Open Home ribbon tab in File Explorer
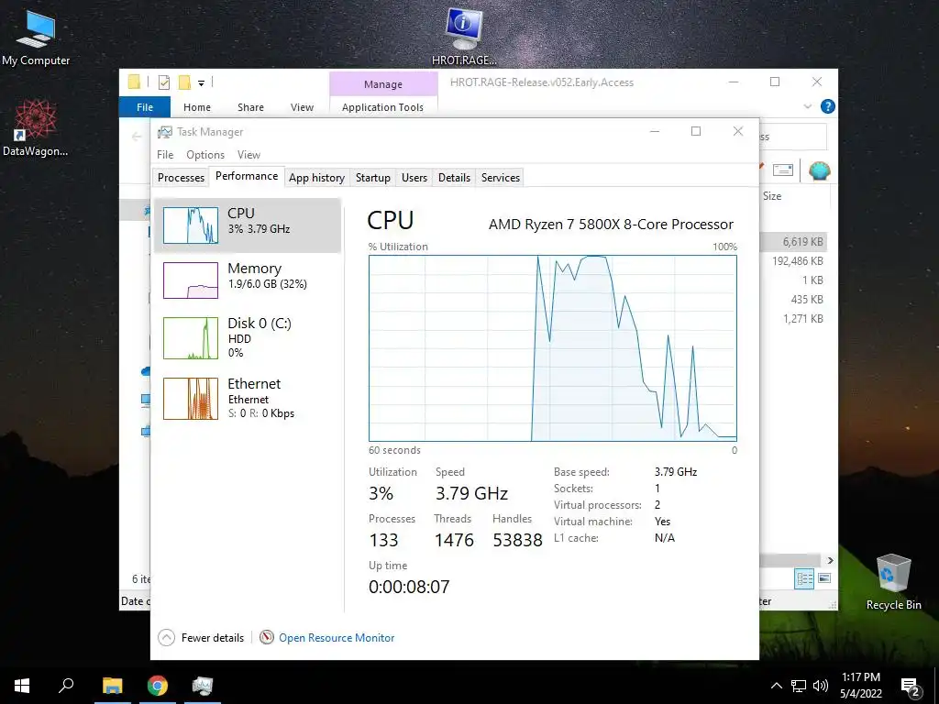This screenshot has width=939, height=704. [x=197, y=107]
